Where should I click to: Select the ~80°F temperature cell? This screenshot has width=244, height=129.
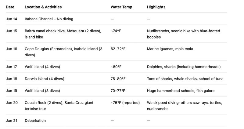[116, 67]
